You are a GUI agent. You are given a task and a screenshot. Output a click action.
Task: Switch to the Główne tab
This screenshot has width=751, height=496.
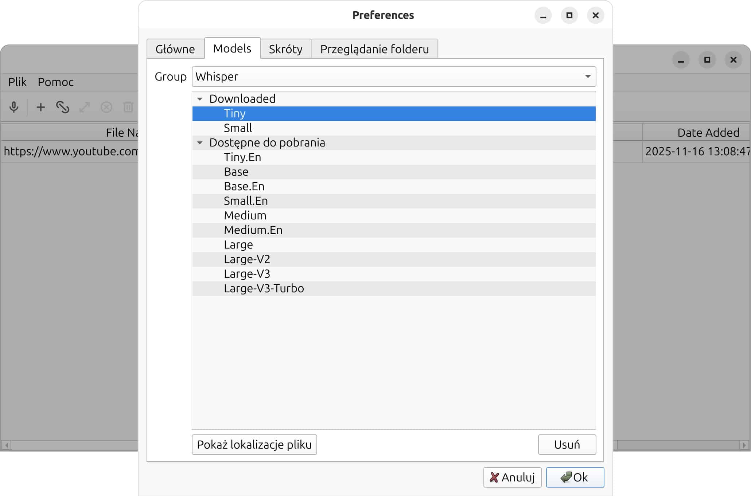[x=175, y=49]
